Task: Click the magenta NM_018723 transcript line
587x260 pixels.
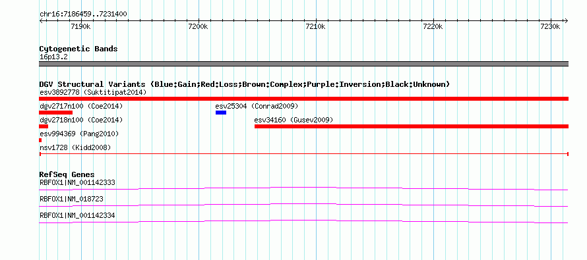Action: [303, 205]
